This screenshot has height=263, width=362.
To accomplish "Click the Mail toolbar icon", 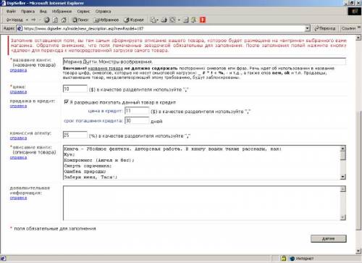I will [x=153, y=20].
